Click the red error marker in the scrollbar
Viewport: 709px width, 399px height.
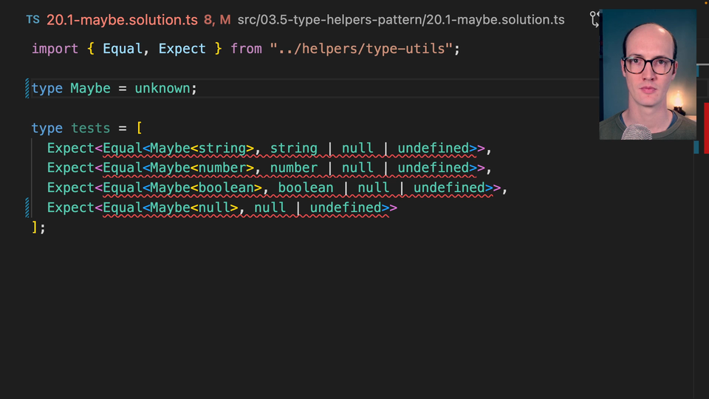705,127
